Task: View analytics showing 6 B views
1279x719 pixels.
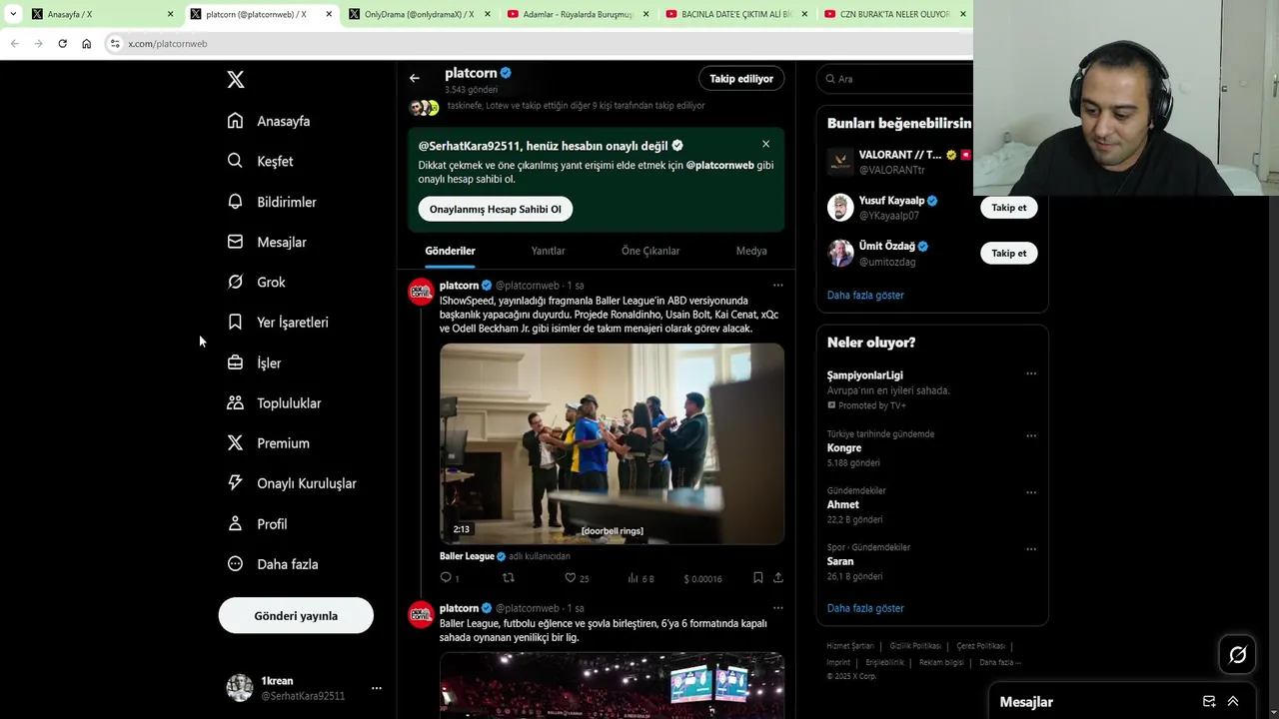Action: (640, 577)
